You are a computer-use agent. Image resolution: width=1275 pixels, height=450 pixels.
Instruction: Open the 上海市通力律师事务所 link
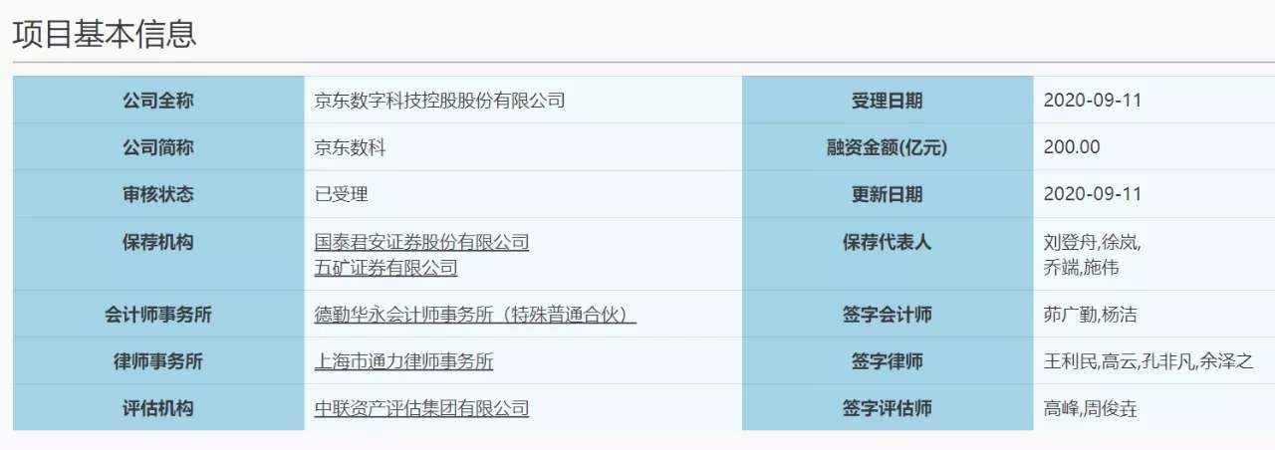pos(403,361)
